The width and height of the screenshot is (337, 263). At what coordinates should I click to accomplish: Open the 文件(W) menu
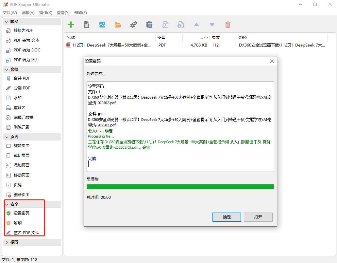(x=10, y=13)
